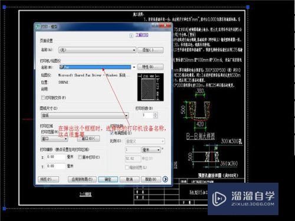
Task: Click the copies count field showing 1
Action: coord(147,115)
